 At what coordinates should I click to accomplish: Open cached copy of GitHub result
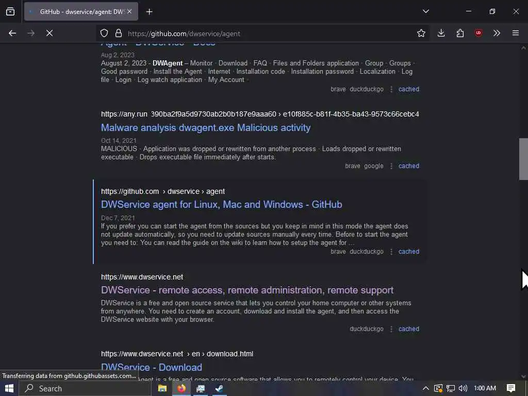pos(409,251)
